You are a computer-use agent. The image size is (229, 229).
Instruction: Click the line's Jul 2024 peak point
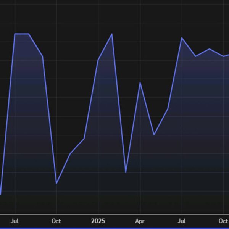point(15,34)
